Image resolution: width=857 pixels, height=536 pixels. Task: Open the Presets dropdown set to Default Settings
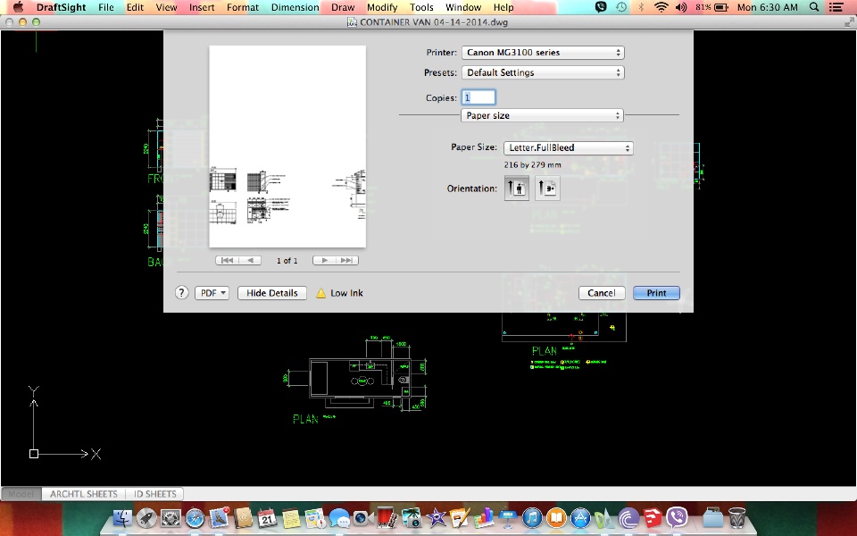[543, 72]
